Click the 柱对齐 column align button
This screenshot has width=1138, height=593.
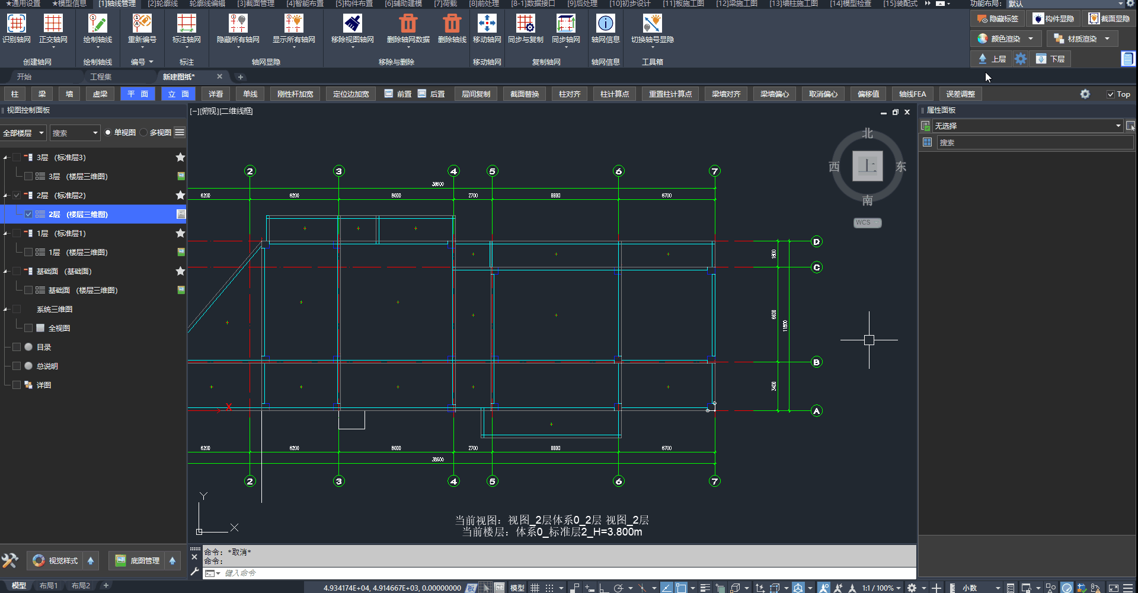click(569, 94)
